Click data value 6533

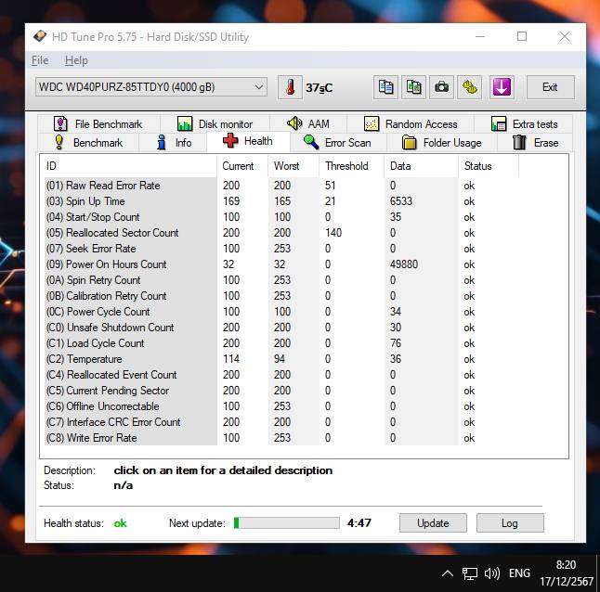pos(401,201)
